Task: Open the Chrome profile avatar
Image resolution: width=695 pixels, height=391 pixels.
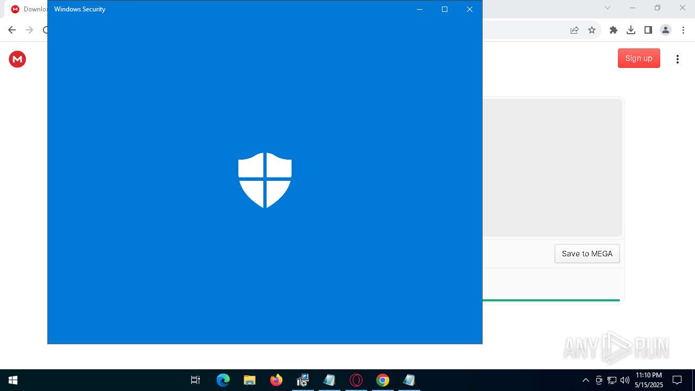Action: (x=666, y=30)
